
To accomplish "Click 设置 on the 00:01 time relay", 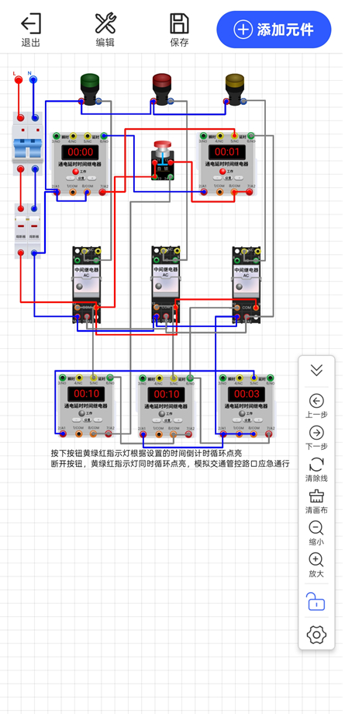I will (227, 178).
